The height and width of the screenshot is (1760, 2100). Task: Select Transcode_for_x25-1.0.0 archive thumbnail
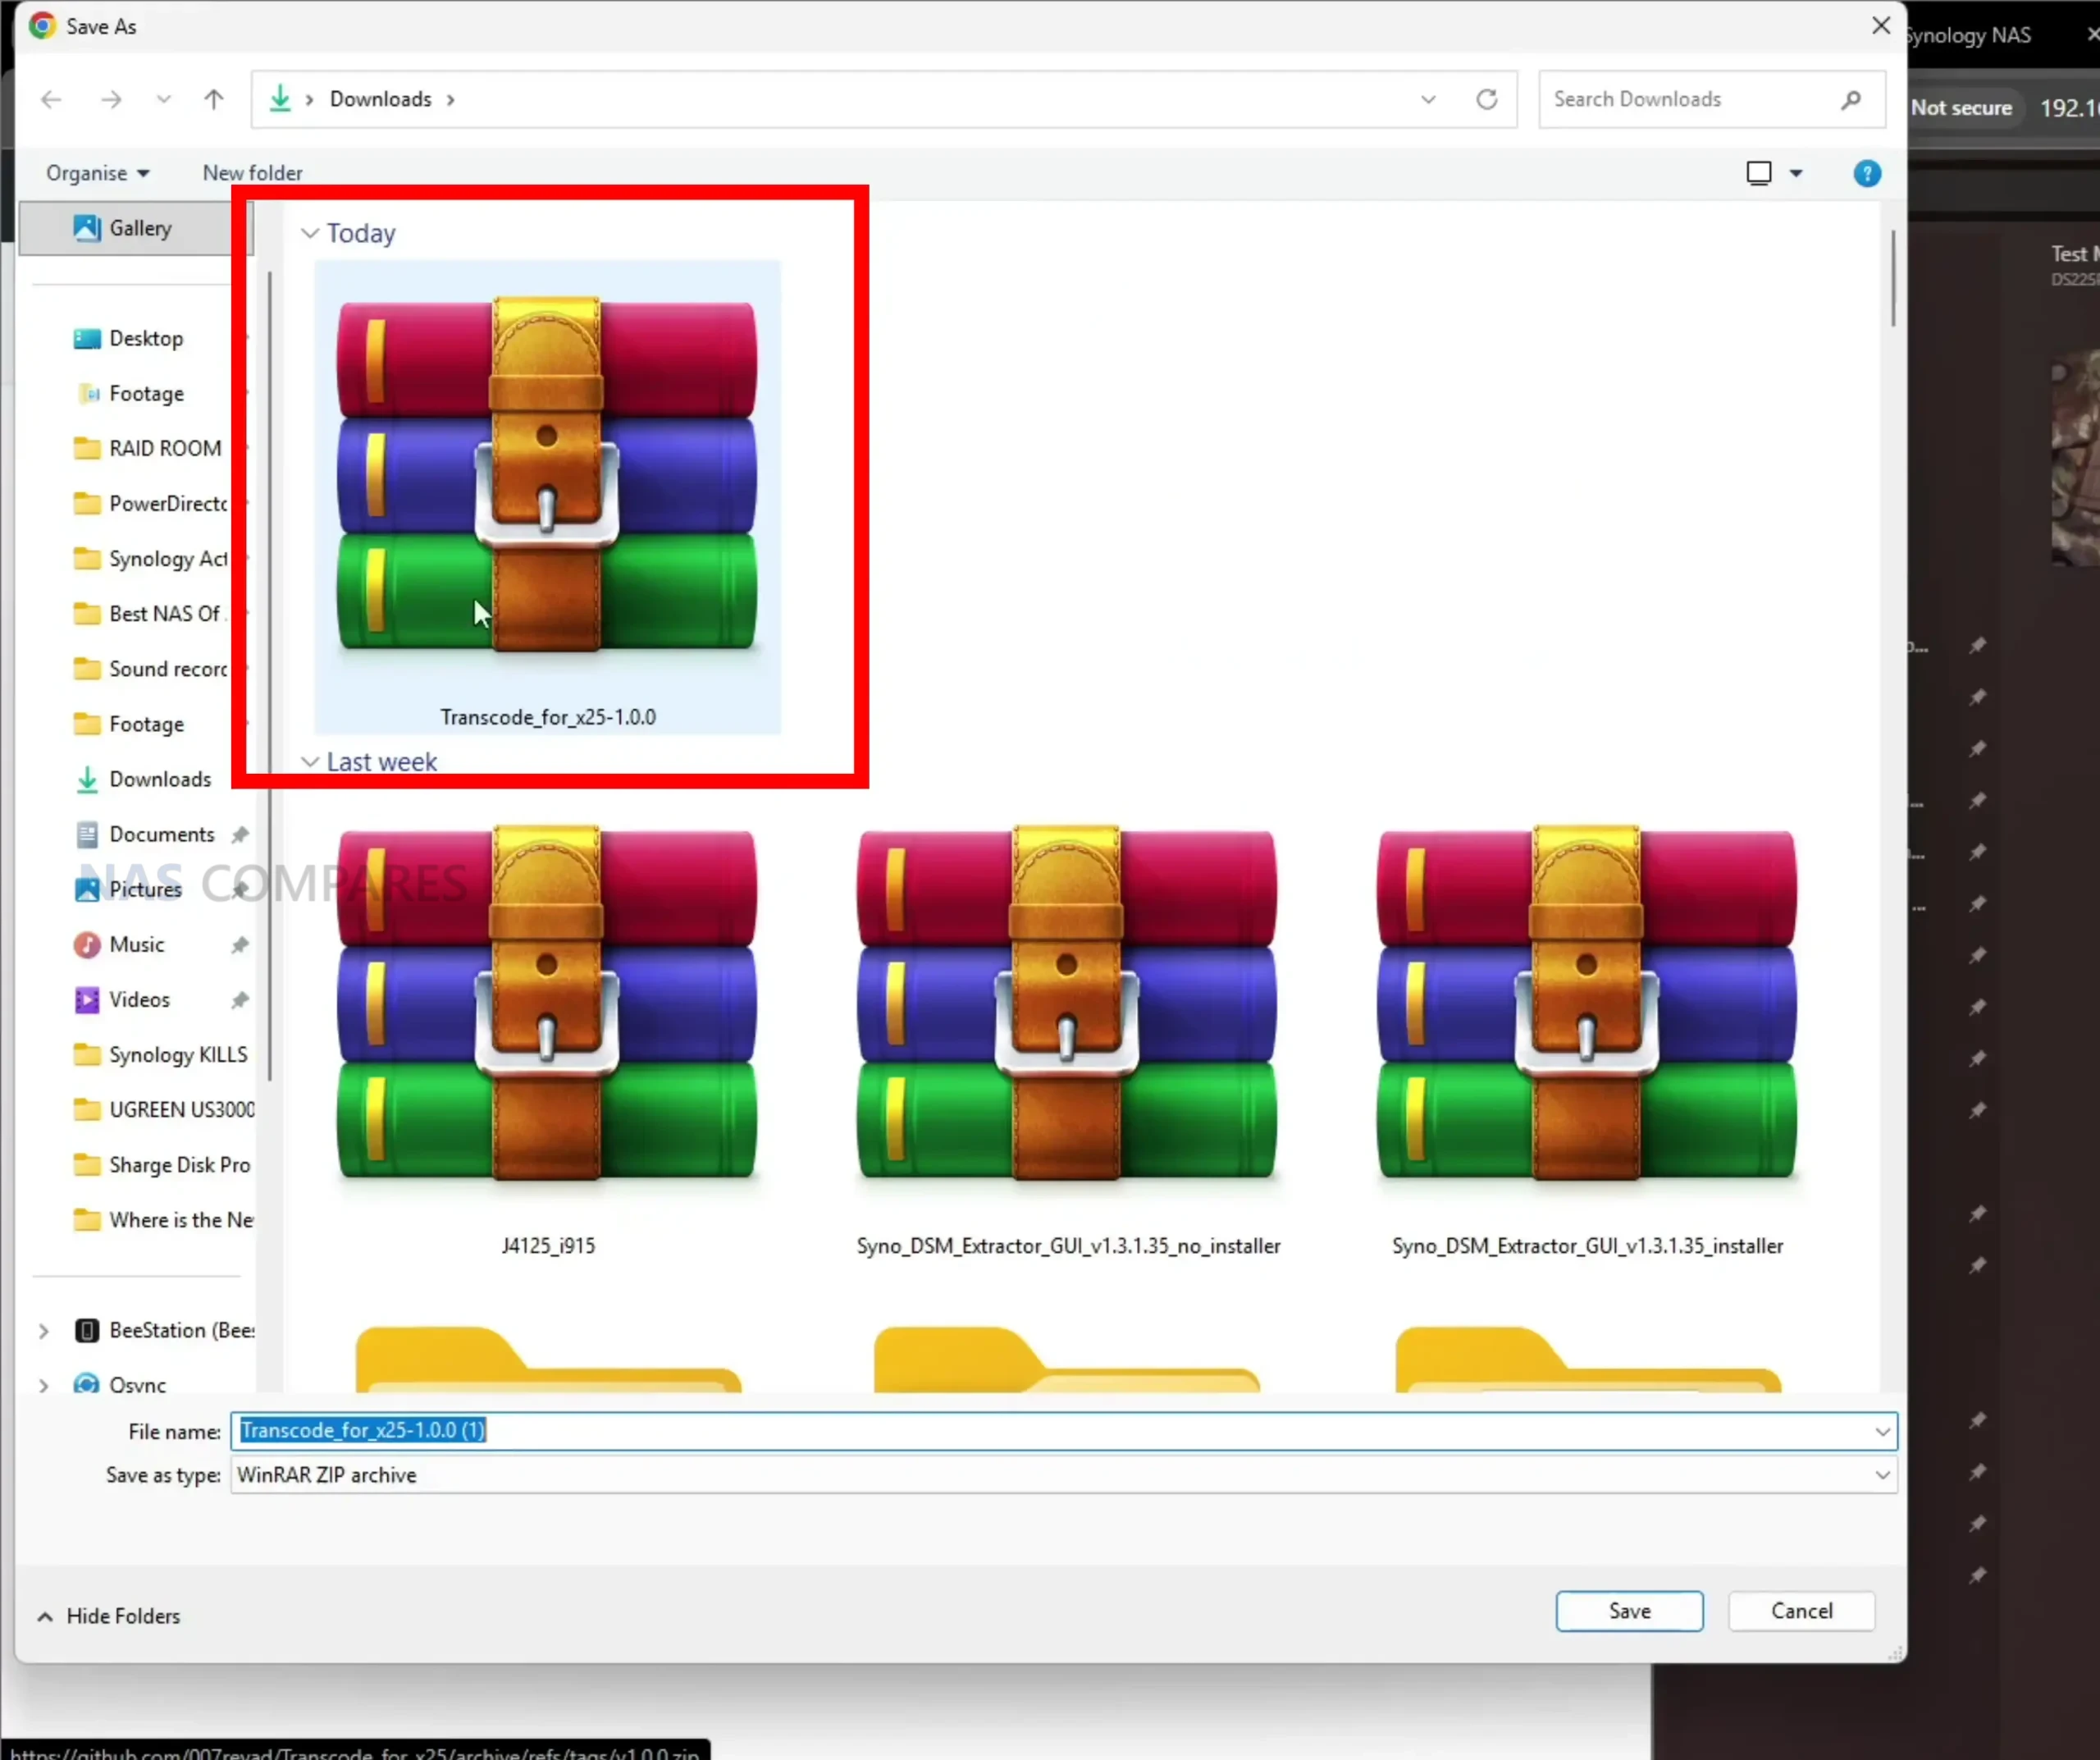[547, 497]
